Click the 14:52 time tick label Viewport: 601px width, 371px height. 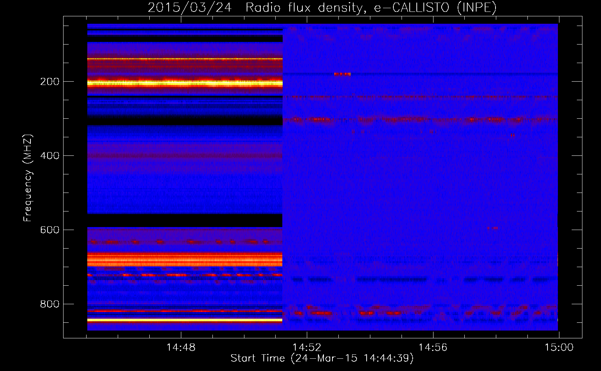point(307,348)
